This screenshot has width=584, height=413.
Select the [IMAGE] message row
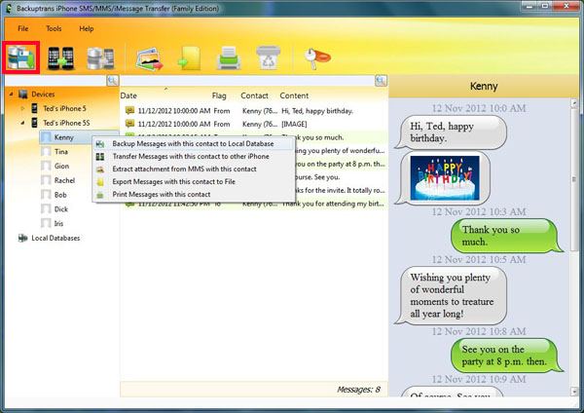point(254,124)
